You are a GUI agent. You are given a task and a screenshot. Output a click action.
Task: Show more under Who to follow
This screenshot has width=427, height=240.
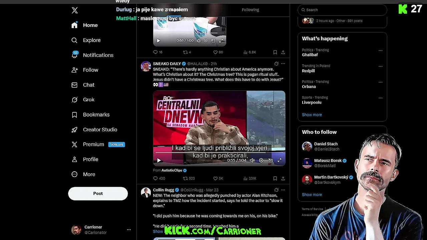[x=312, y=195]
